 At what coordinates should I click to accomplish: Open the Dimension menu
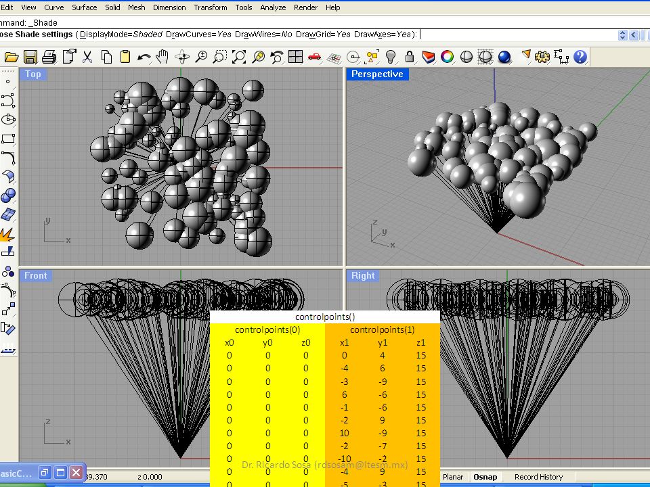tap(169, 7)
